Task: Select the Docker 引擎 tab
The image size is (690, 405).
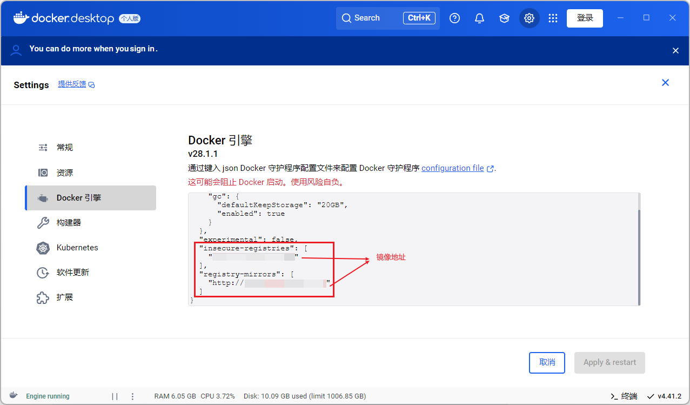Action: 90,198
